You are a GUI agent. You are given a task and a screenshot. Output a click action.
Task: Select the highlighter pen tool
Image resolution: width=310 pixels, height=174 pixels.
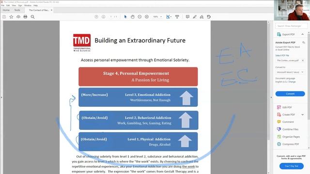point(195,17)
